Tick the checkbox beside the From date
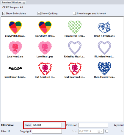Image resolution: width=124 pixels, height=135 pixels. pos(107,131)
